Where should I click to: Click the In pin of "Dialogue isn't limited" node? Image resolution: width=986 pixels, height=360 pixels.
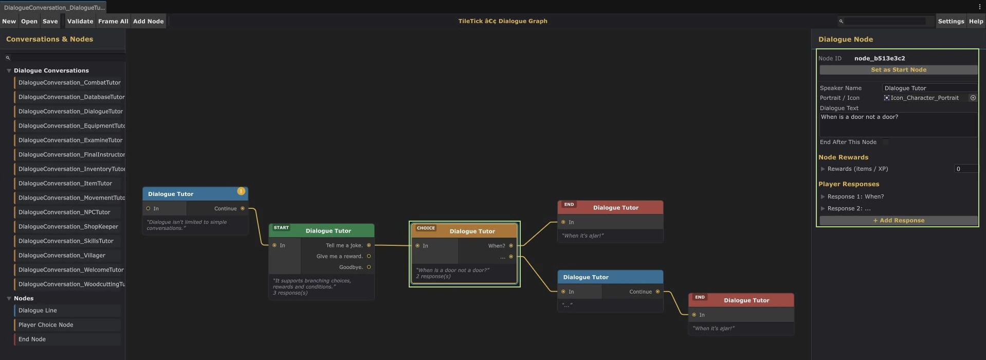click(148, 208)
